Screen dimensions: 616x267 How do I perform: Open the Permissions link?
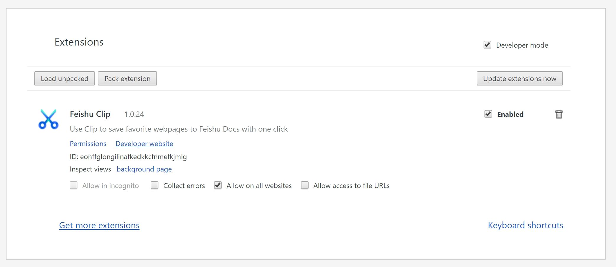coord(88,144)
